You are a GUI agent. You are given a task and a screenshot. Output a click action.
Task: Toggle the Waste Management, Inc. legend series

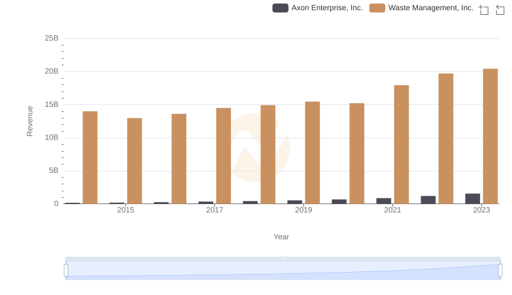[421, 8]
